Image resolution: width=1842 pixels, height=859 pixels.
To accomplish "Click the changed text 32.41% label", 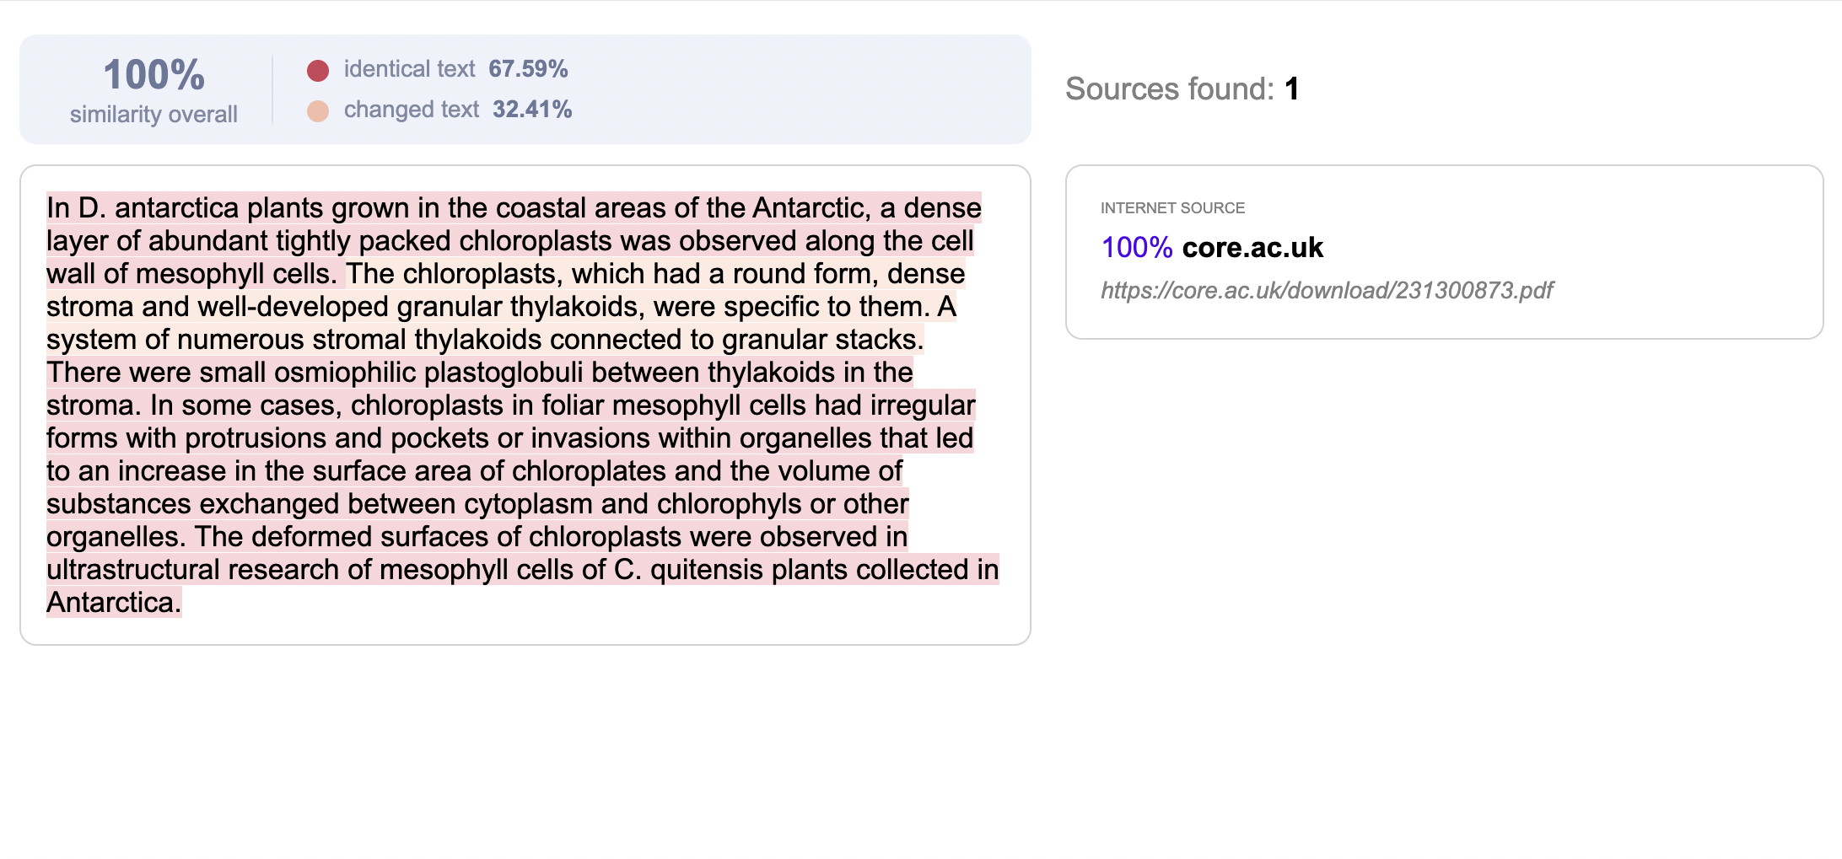I will pos(458,110).
